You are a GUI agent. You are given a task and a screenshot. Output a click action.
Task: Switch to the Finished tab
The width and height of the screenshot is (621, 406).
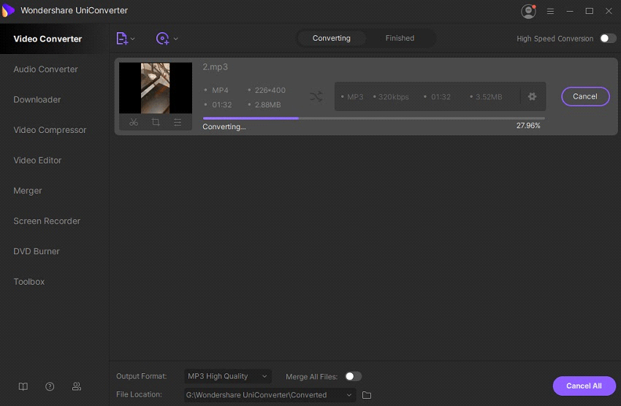pos(400,39)
